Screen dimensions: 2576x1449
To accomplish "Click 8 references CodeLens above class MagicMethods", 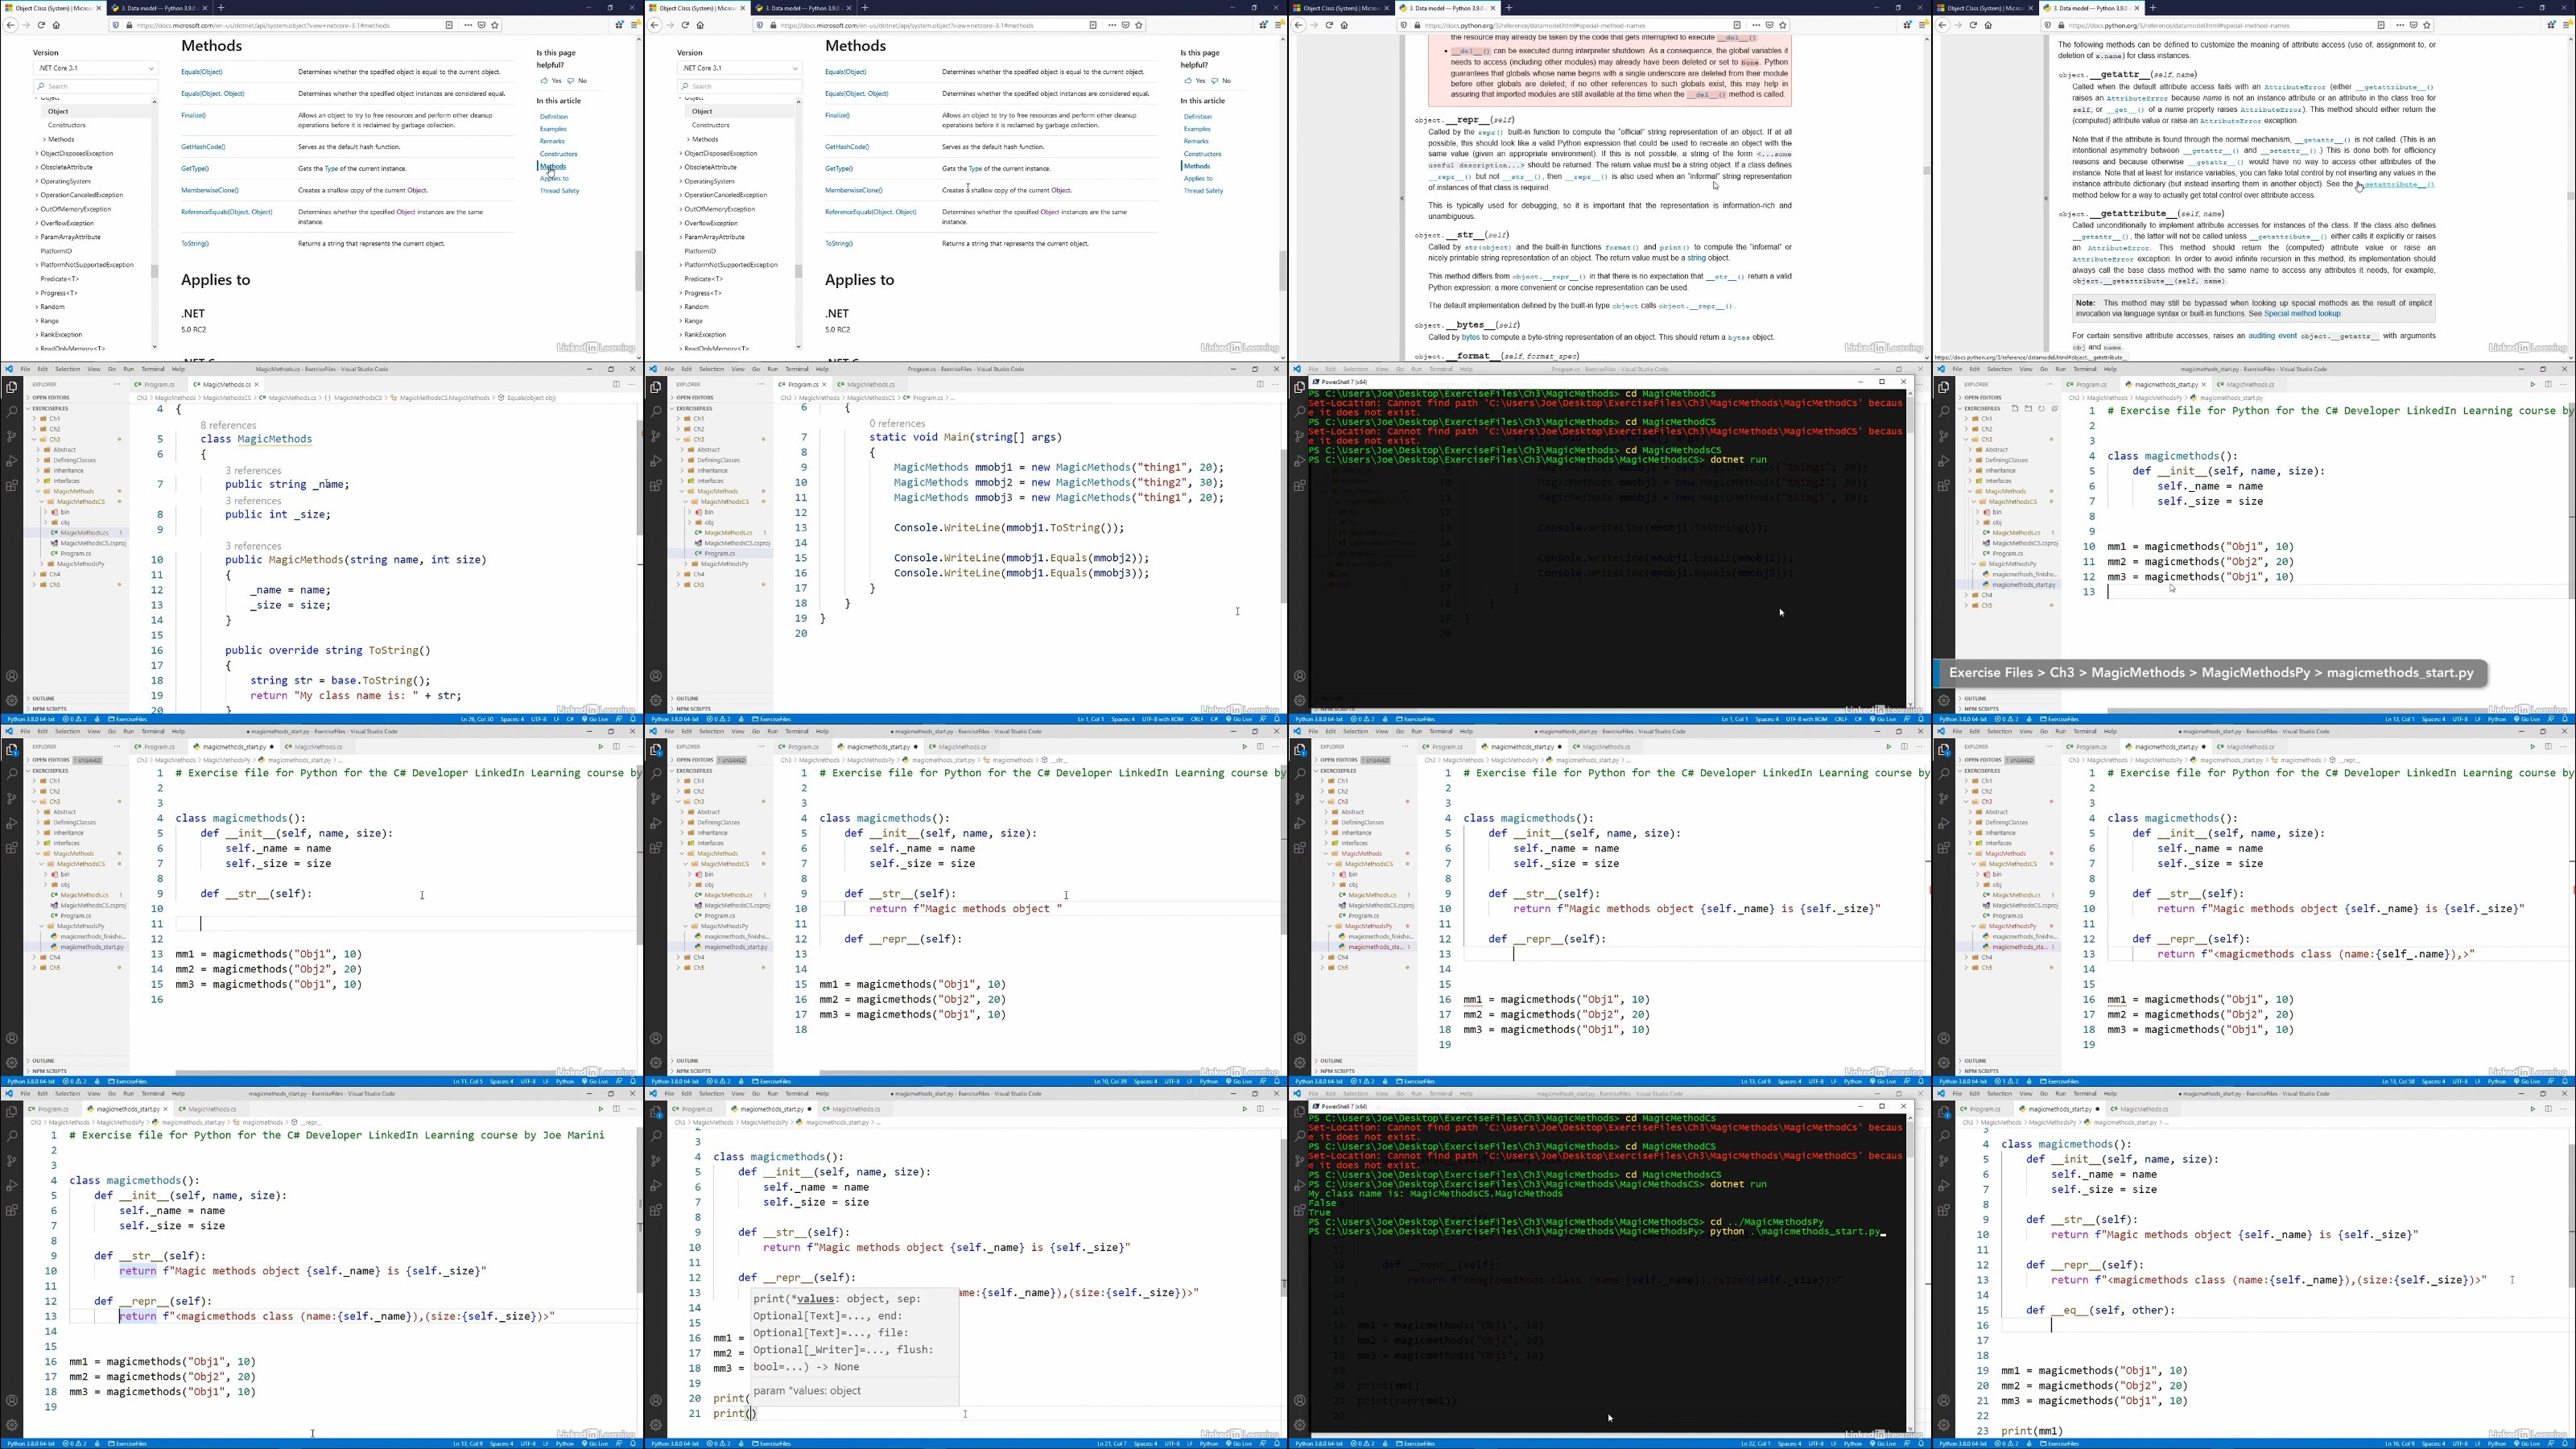I will (228, 425).
